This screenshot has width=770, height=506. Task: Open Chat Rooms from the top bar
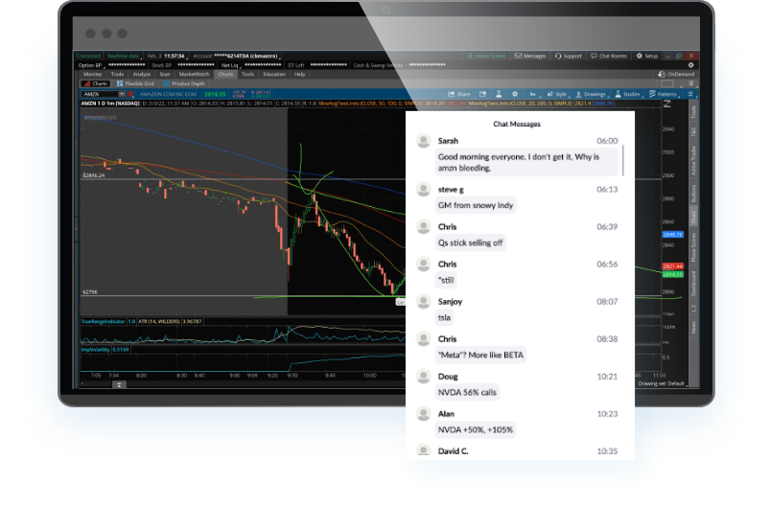pos(609,56)
